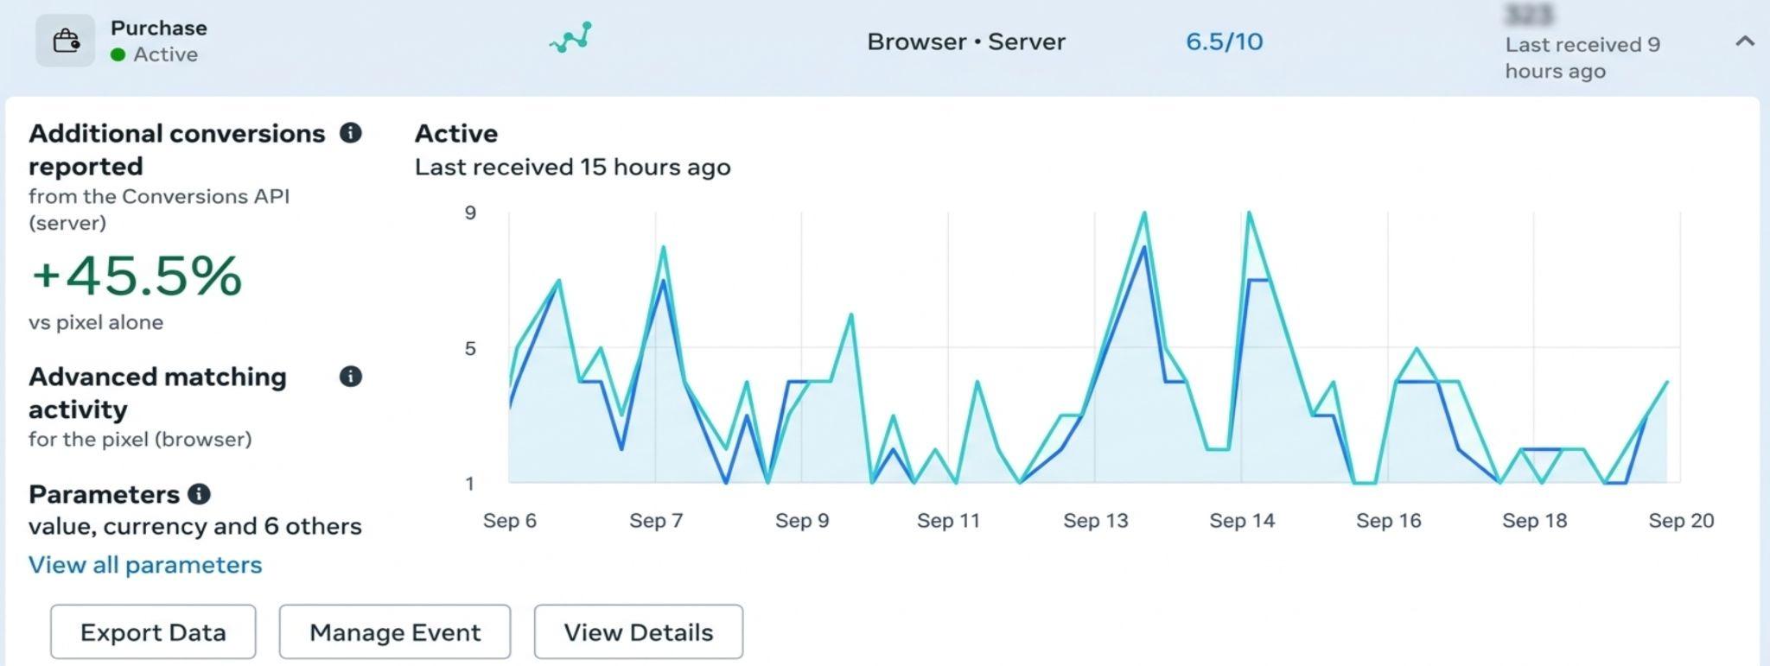Image resolution: width=1770 pixels, height=666 pixels.
Task: Click the 'Last received 9 hours ago' text
Action: [1582, 58]
